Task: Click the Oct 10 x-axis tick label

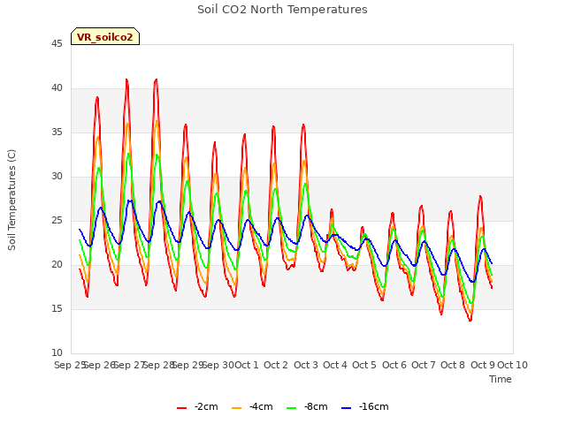Action: pyautogui.click(x=513, y=365)
